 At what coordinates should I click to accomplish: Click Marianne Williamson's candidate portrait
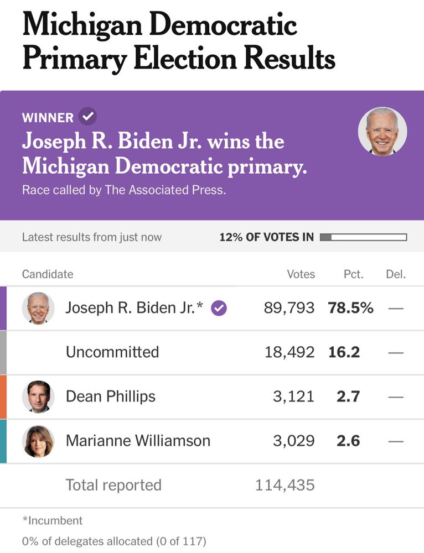coord(39,441)
